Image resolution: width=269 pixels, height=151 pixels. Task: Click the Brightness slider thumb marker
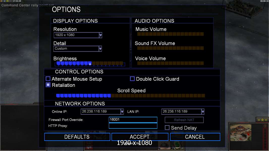coord(90,64)
